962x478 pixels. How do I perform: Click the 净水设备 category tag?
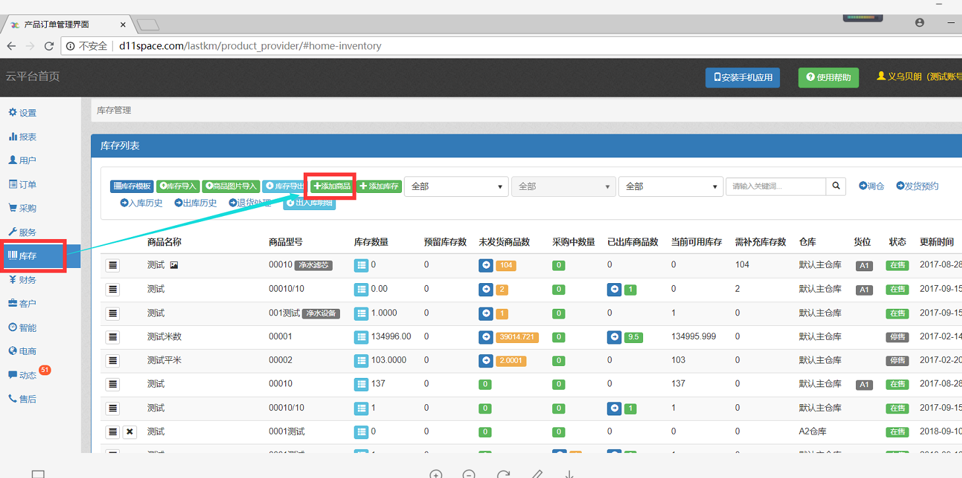tap(321, 313)
